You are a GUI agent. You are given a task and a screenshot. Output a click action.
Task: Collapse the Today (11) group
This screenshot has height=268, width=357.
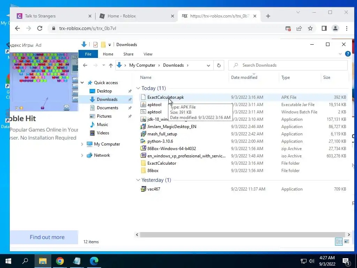138,88
